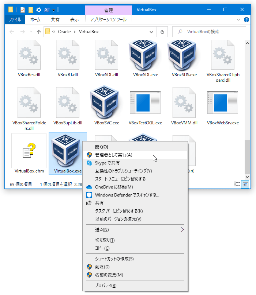
Task: Choose スタート メニューにピン留めする
Action: 135,179
